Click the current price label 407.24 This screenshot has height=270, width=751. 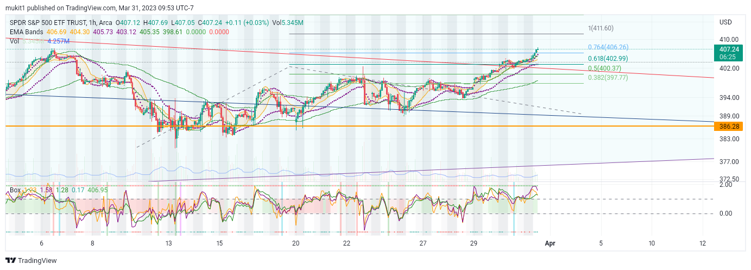pyautogui.click(x=728, y=49)
